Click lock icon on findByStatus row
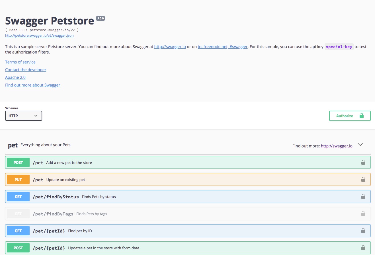 click(363, 197)
